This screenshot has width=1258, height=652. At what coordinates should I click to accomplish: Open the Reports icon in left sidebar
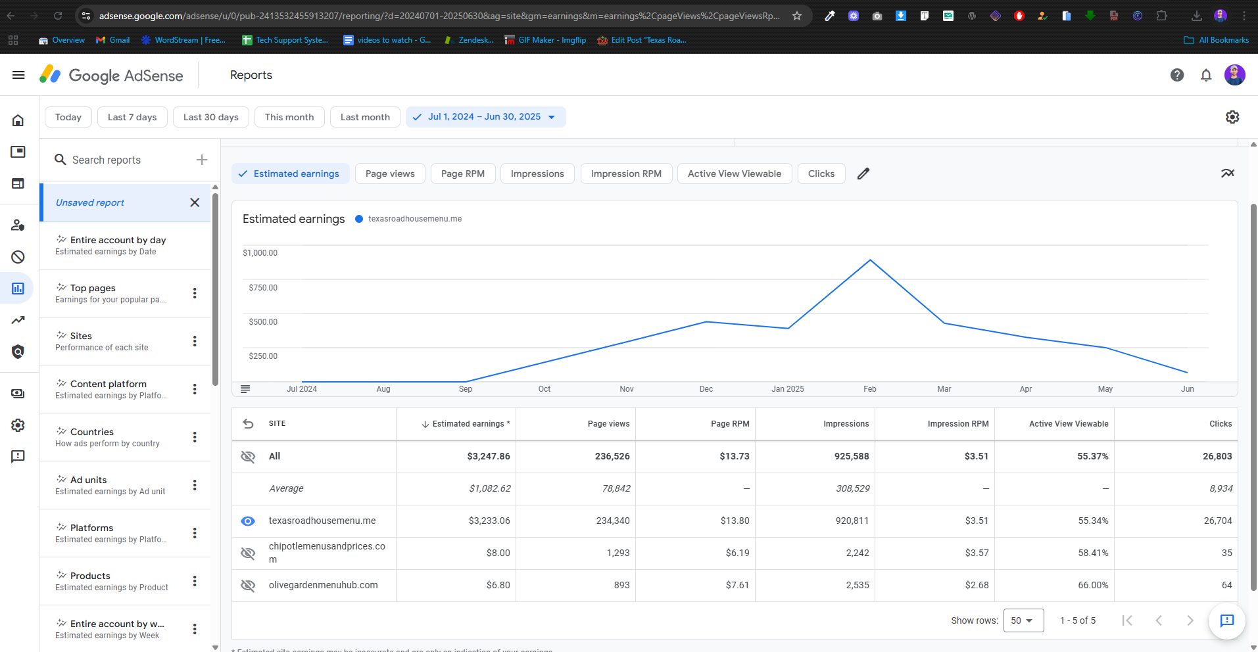[x=18, y=289]
